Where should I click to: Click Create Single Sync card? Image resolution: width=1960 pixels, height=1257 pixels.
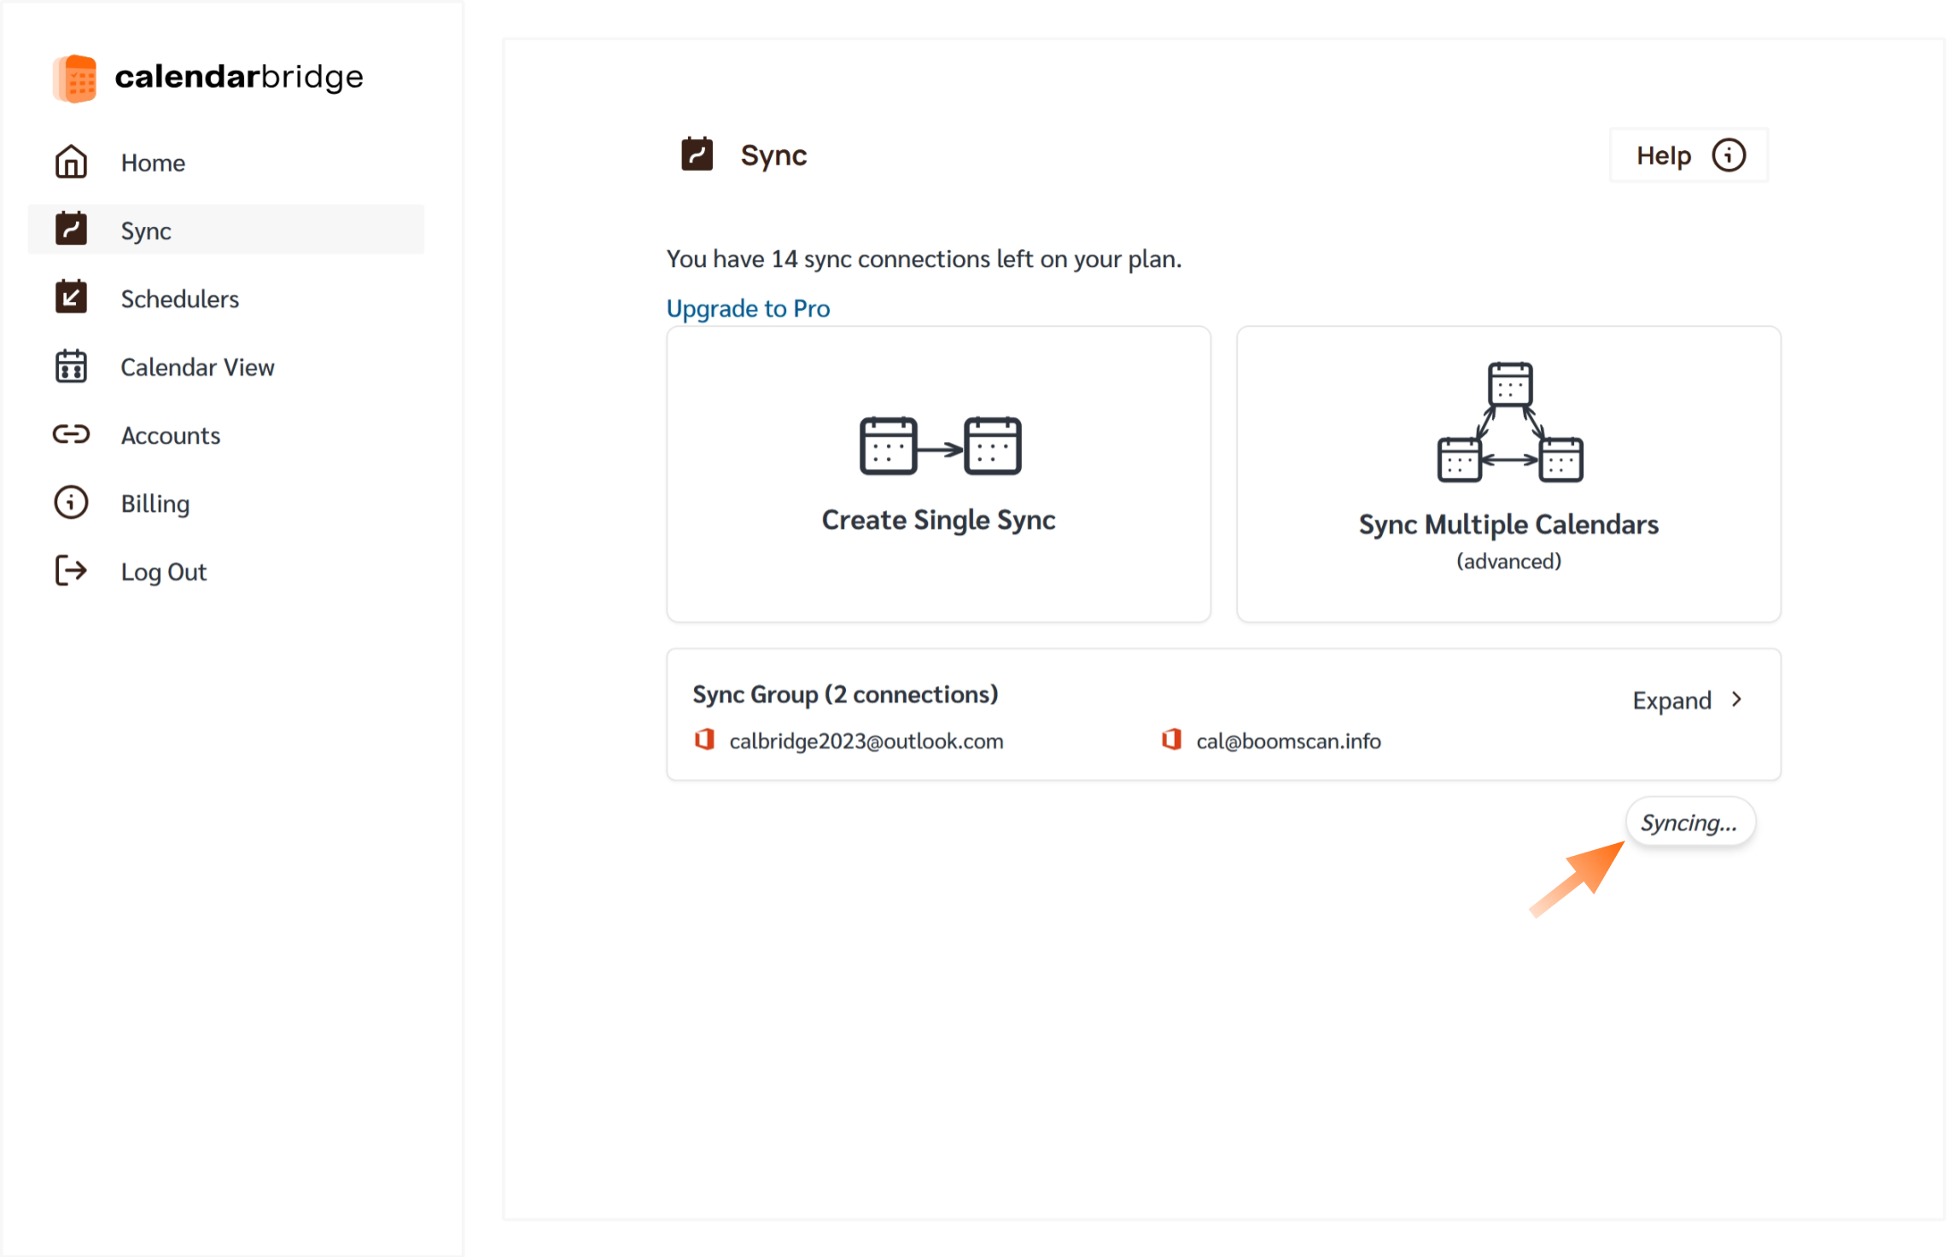[x=938, y=474]
